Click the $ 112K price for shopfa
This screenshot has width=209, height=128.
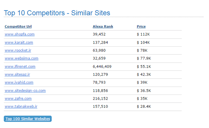pos(143,34)
